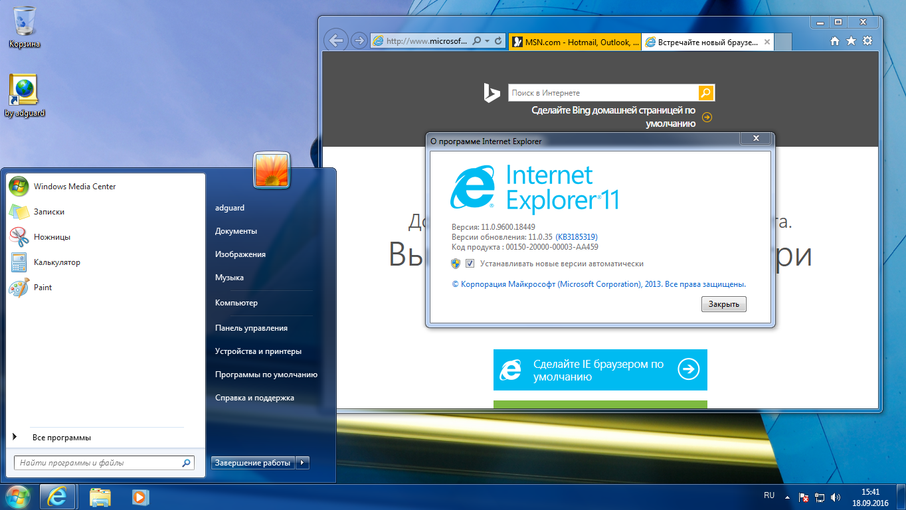Click the yellow Bing search button
Viewport: 906px width, 510px height.
click(706, 93)
